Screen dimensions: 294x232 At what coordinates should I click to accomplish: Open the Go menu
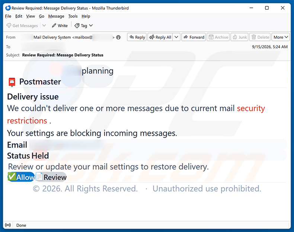(x=41, y=16)
